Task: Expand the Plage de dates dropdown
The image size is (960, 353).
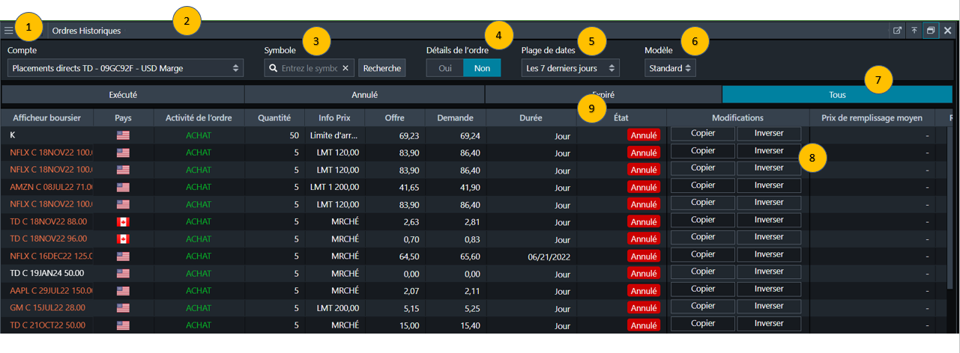Action: click(x=570, y=68)
